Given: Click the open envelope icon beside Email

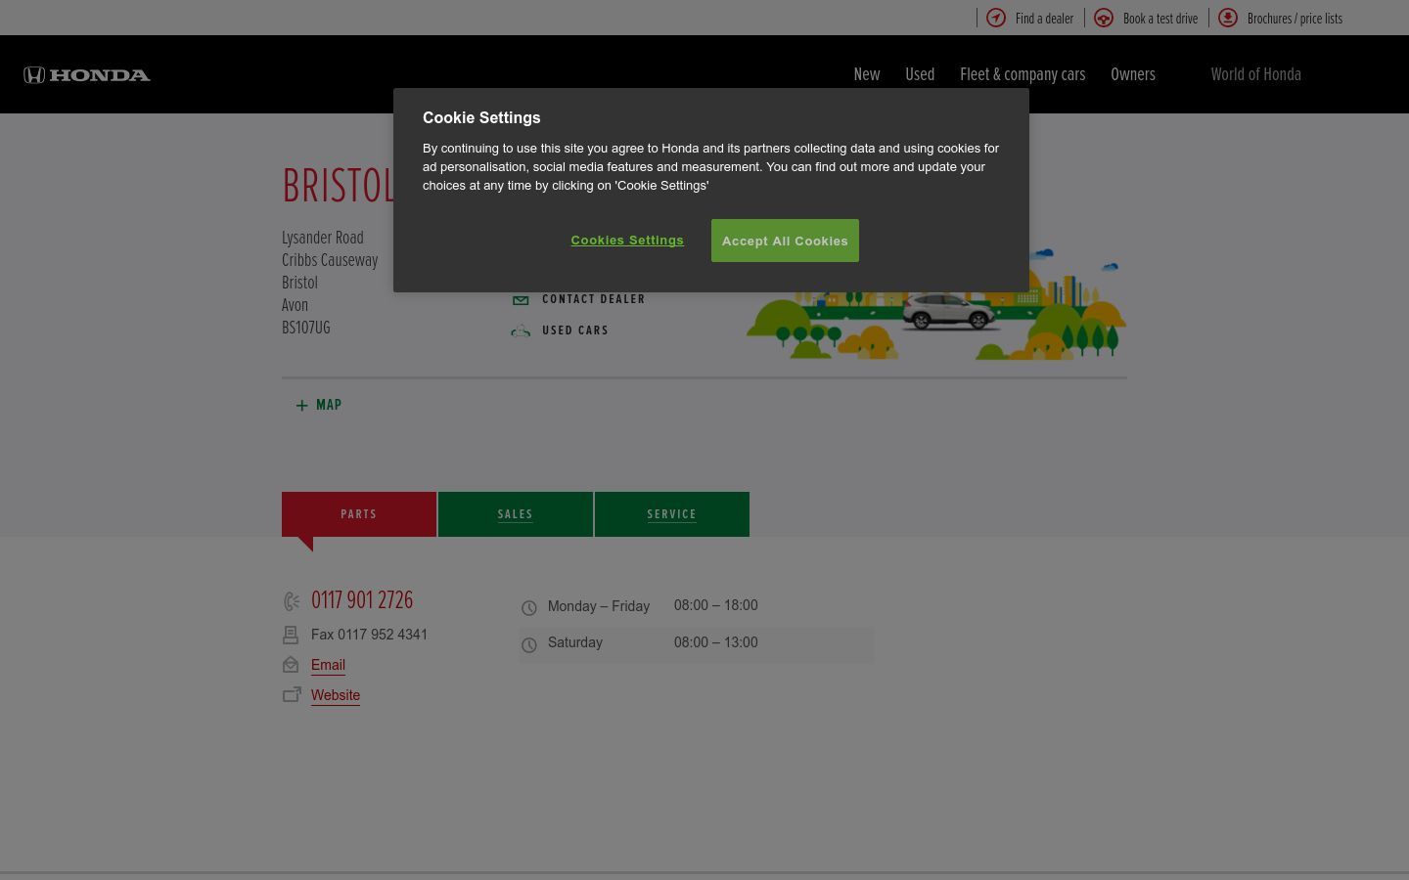Looking at the screenshot, I should [291, 665].
